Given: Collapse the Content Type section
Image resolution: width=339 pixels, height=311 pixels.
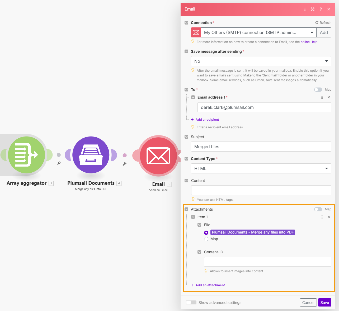Looking at the screenshot, I should (x=186, y=159).
